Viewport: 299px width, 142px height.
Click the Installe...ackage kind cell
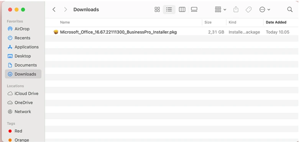tap(244, 32)
